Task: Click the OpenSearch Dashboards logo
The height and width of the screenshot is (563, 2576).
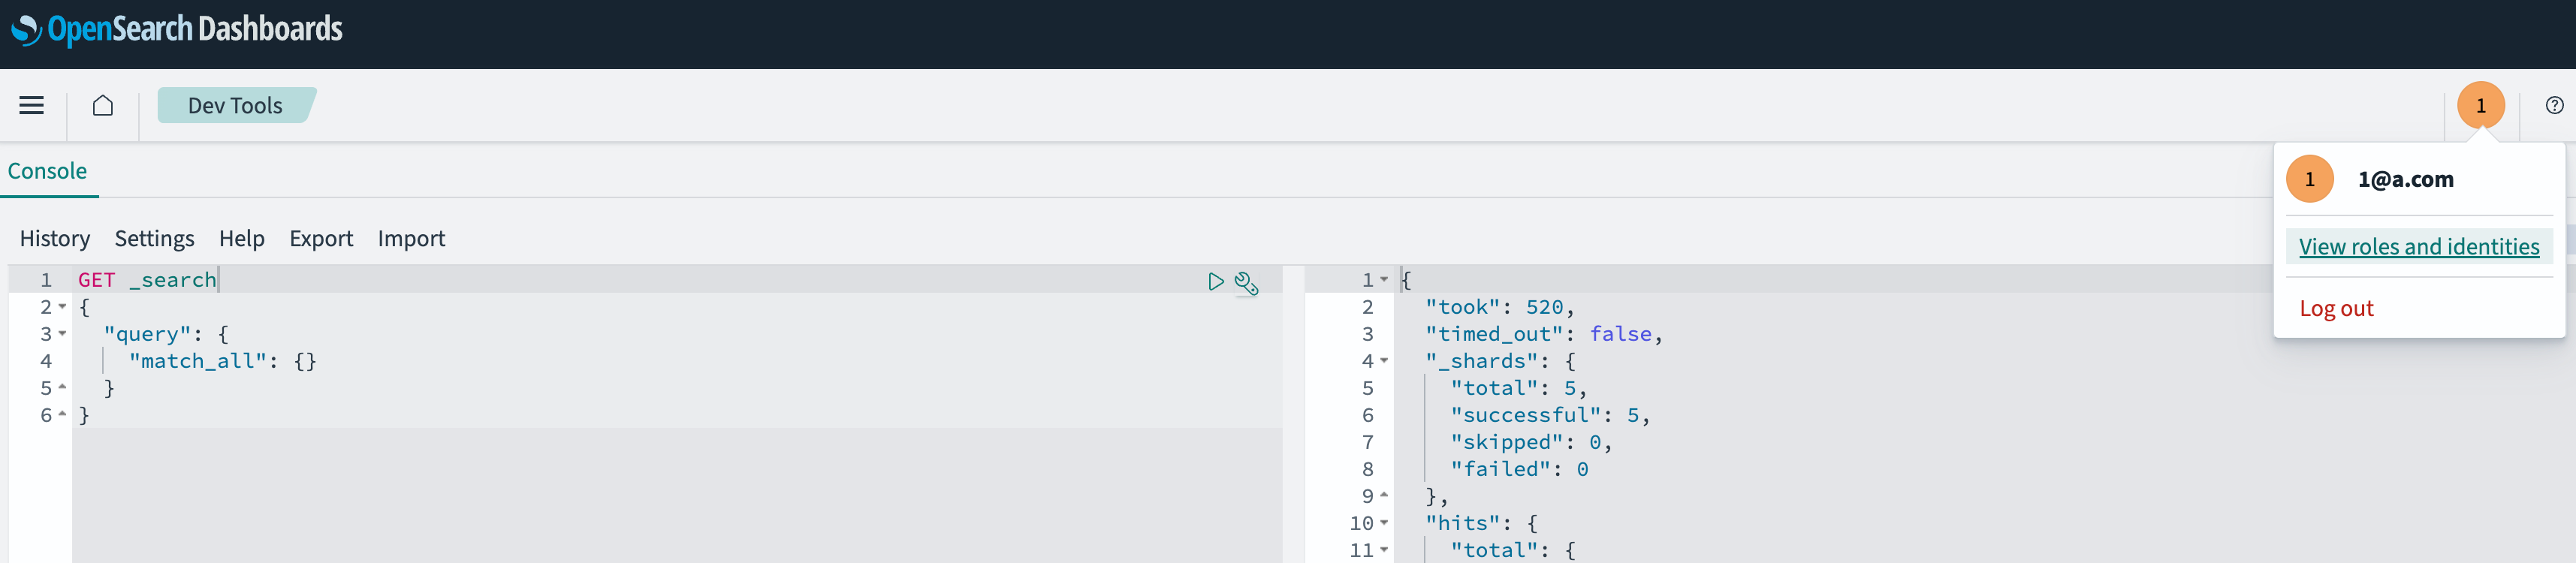Action: click(177, 30)
